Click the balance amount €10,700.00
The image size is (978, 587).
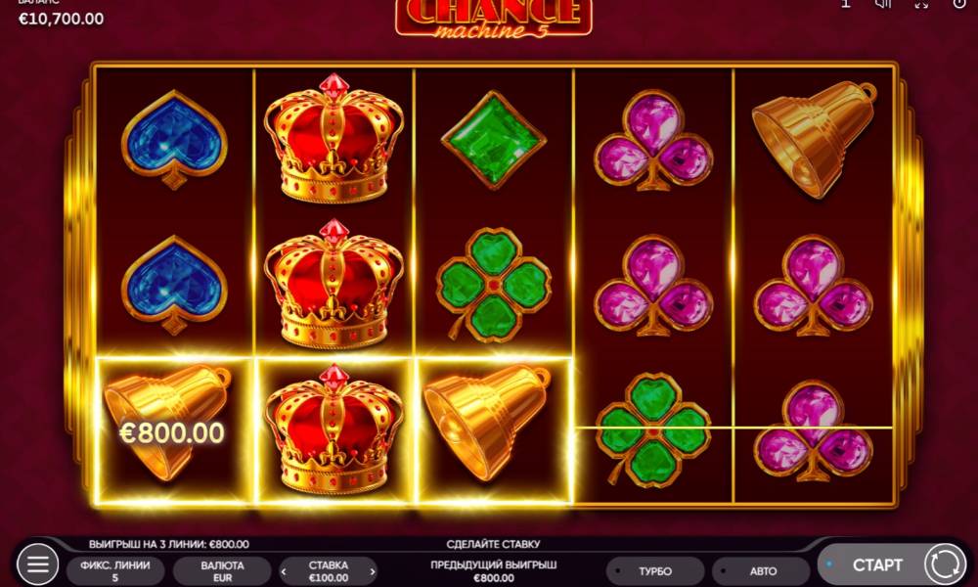tap(61, 20)
